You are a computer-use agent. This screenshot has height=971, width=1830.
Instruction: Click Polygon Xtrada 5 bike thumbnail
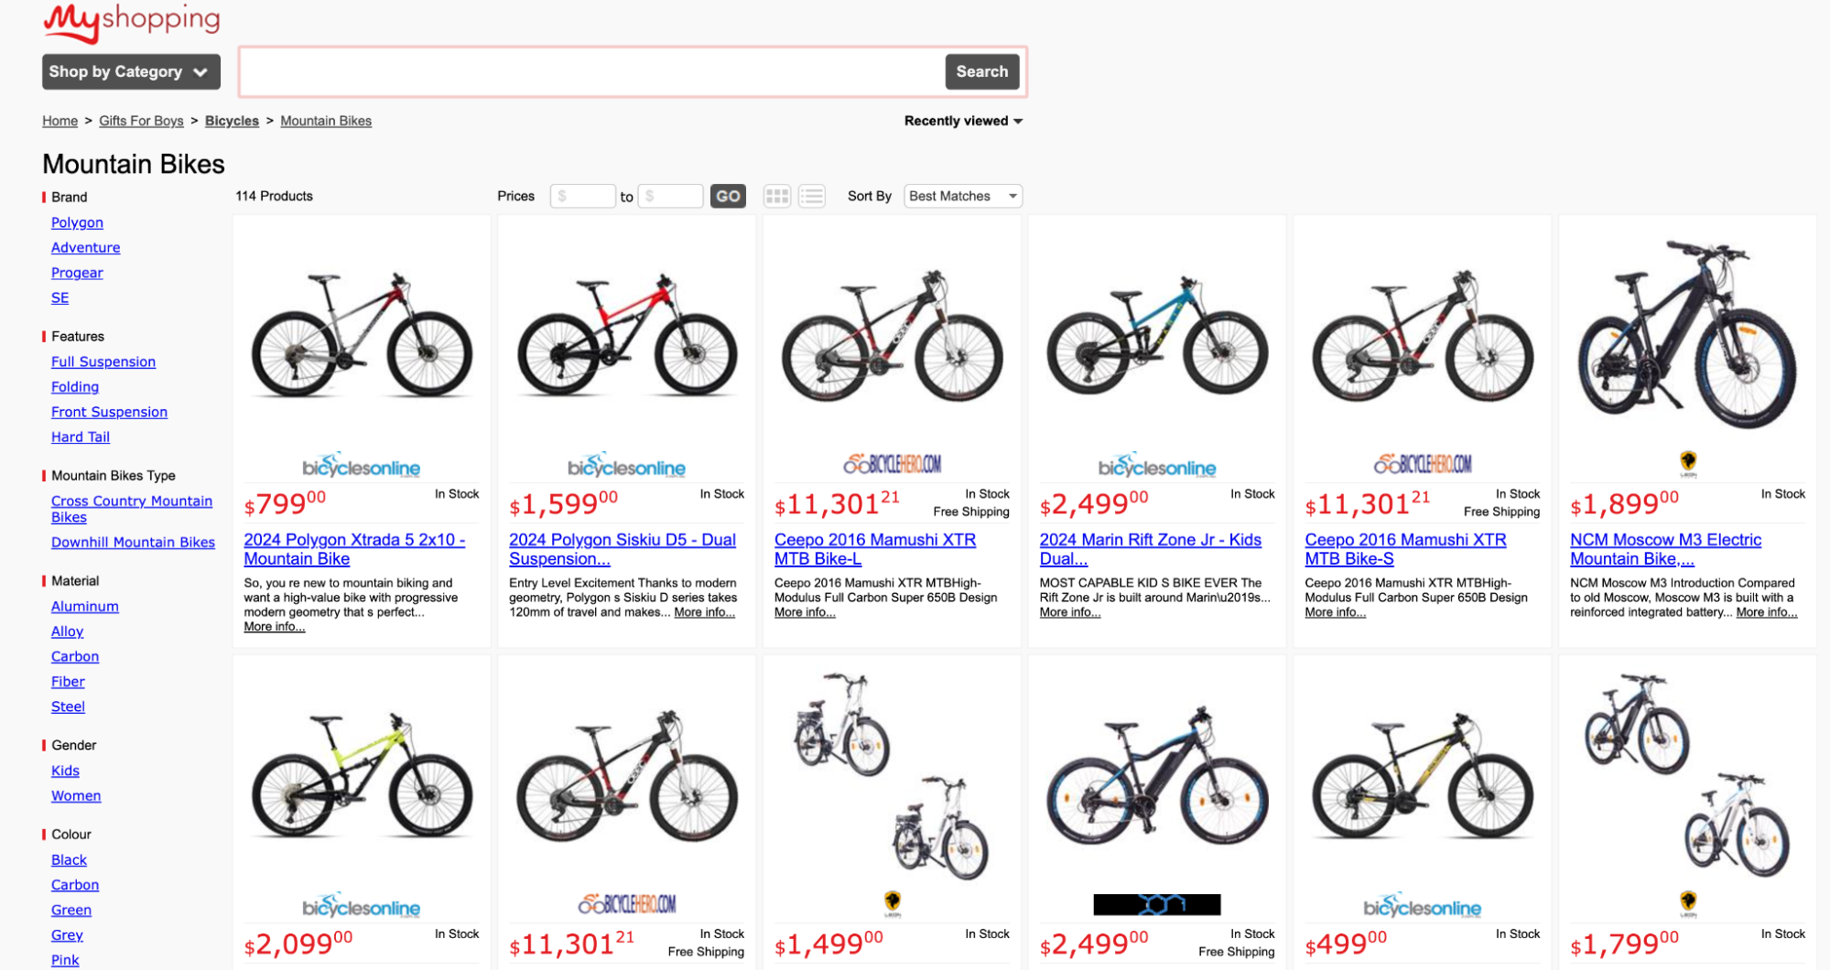tap(362, 335)
